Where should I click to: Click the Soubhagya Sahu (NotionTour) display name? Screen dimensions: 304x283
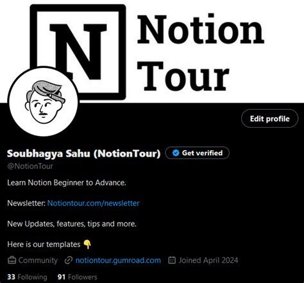83,153
